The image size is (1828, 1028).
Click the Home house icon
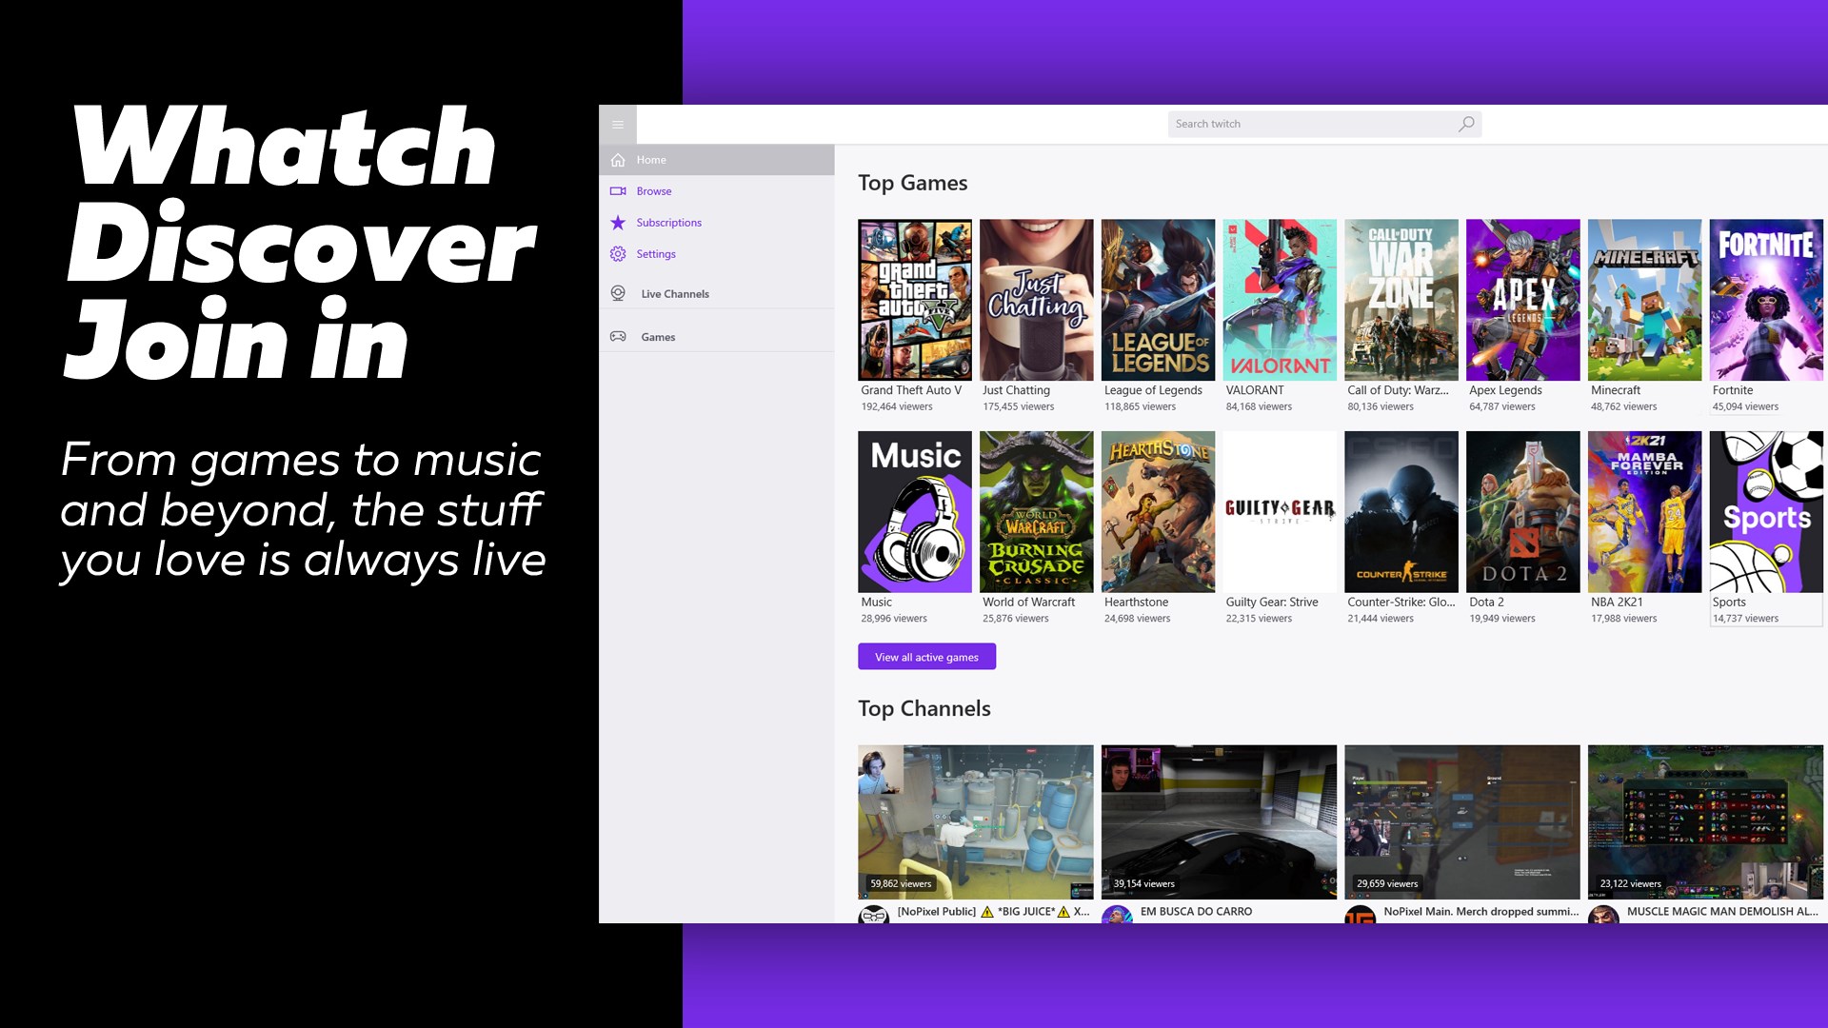618,160
